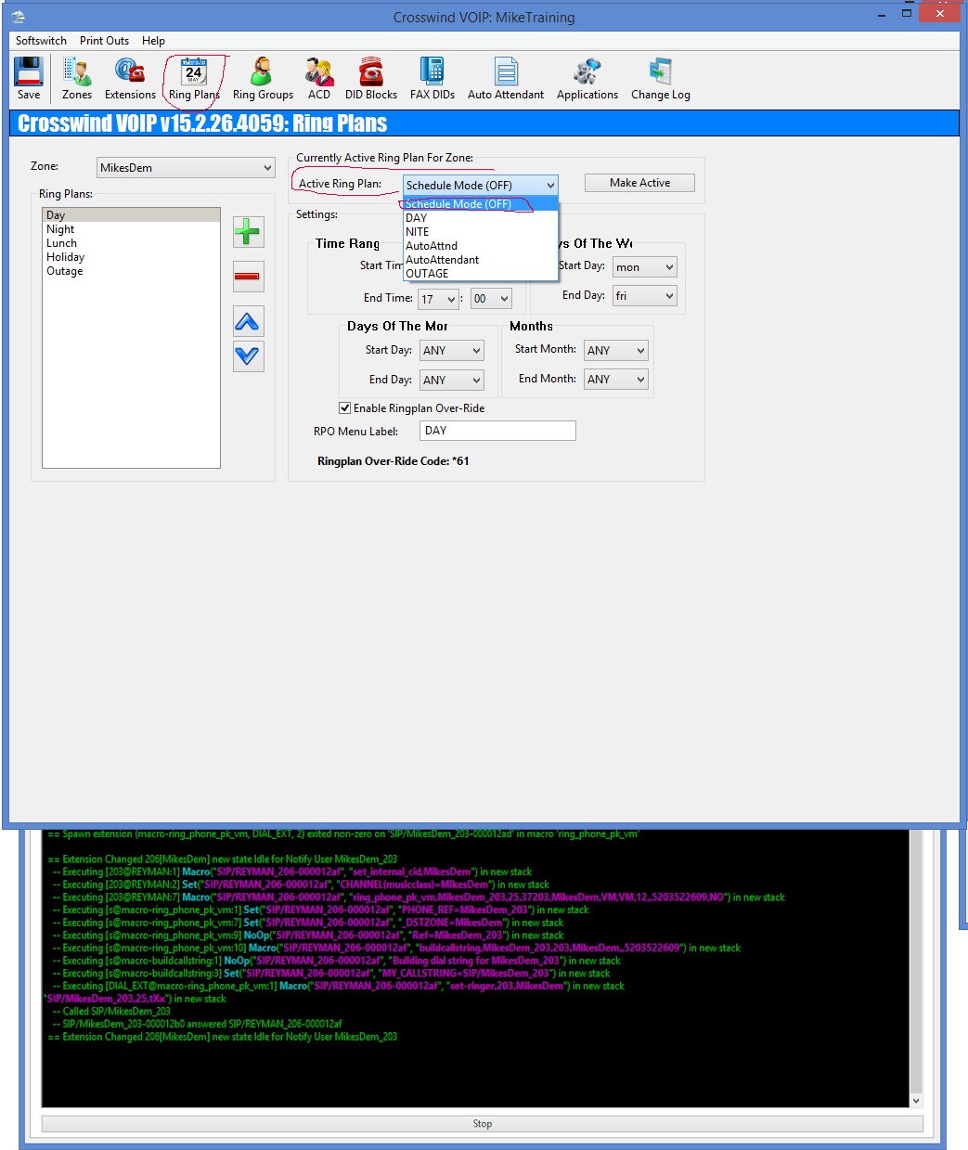The width and height of the screenshot is (968, 1150).
Task: Open the DID Blocks toolbar icon
Action: [371, 78]
